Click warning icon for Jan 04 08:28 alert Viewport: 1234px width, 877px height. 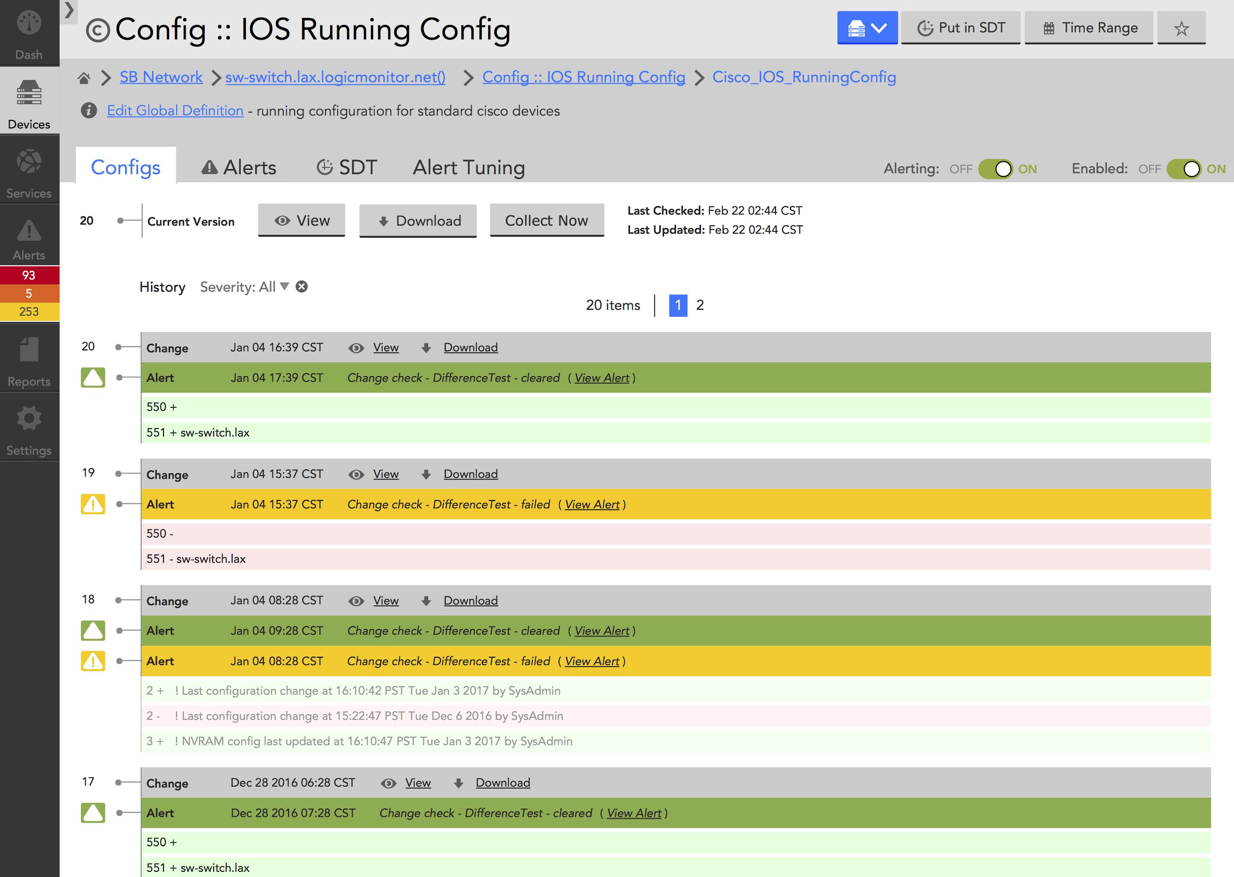93,661
